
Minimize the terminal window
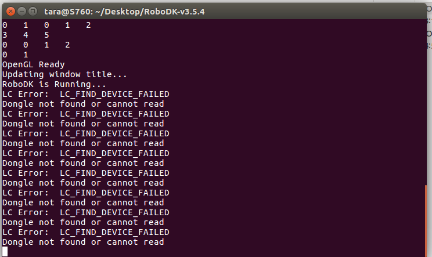click(20, 11)
